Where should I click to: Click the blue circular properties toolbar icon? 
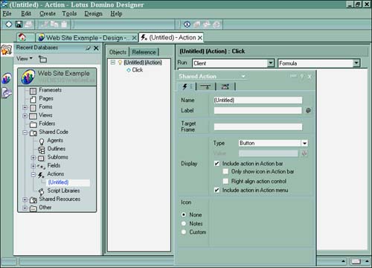187,25
